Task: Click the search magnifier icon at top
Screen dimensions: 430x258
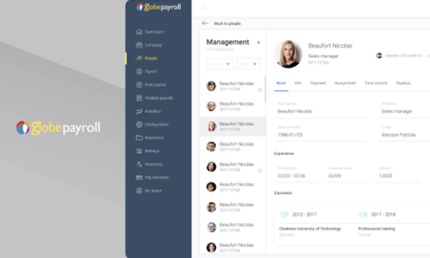Action: tap(204, 7)
